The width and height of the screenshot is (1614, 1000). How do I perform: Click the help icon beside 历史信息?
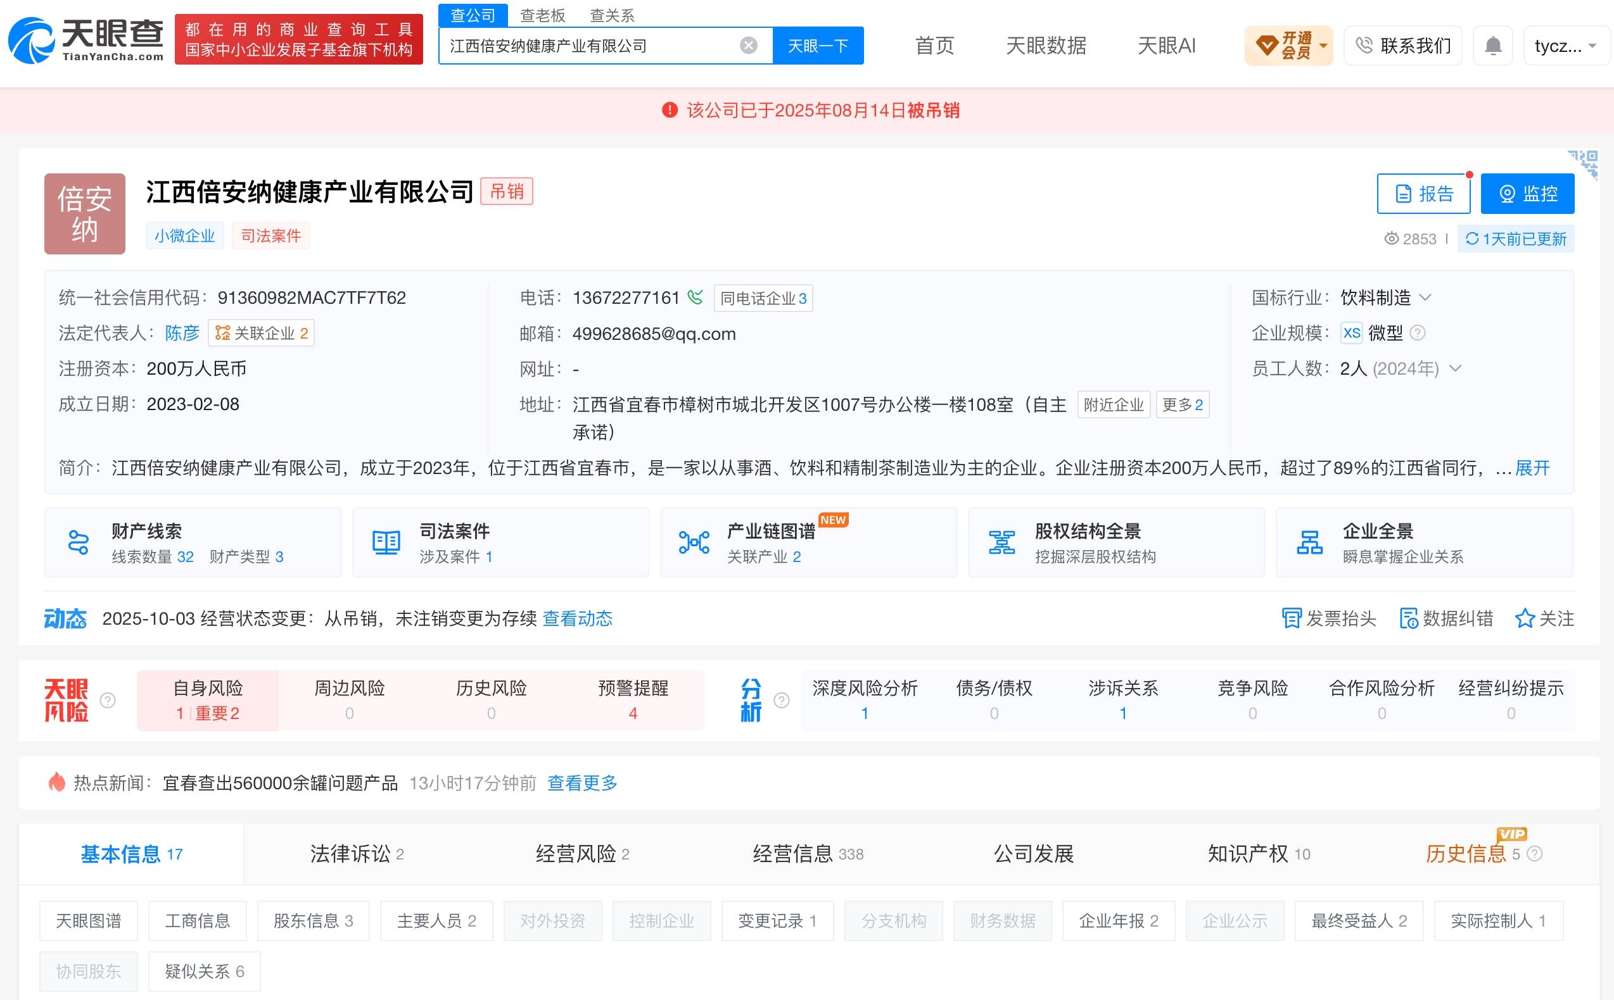coord(1535,854)
